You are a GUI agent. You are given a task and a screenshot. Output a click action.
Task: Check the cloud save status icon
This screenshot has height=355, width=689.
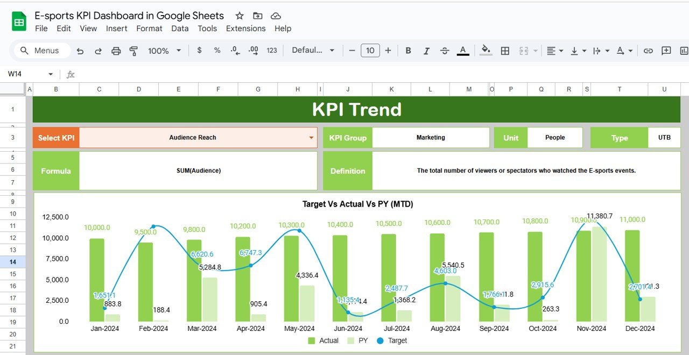276,16
